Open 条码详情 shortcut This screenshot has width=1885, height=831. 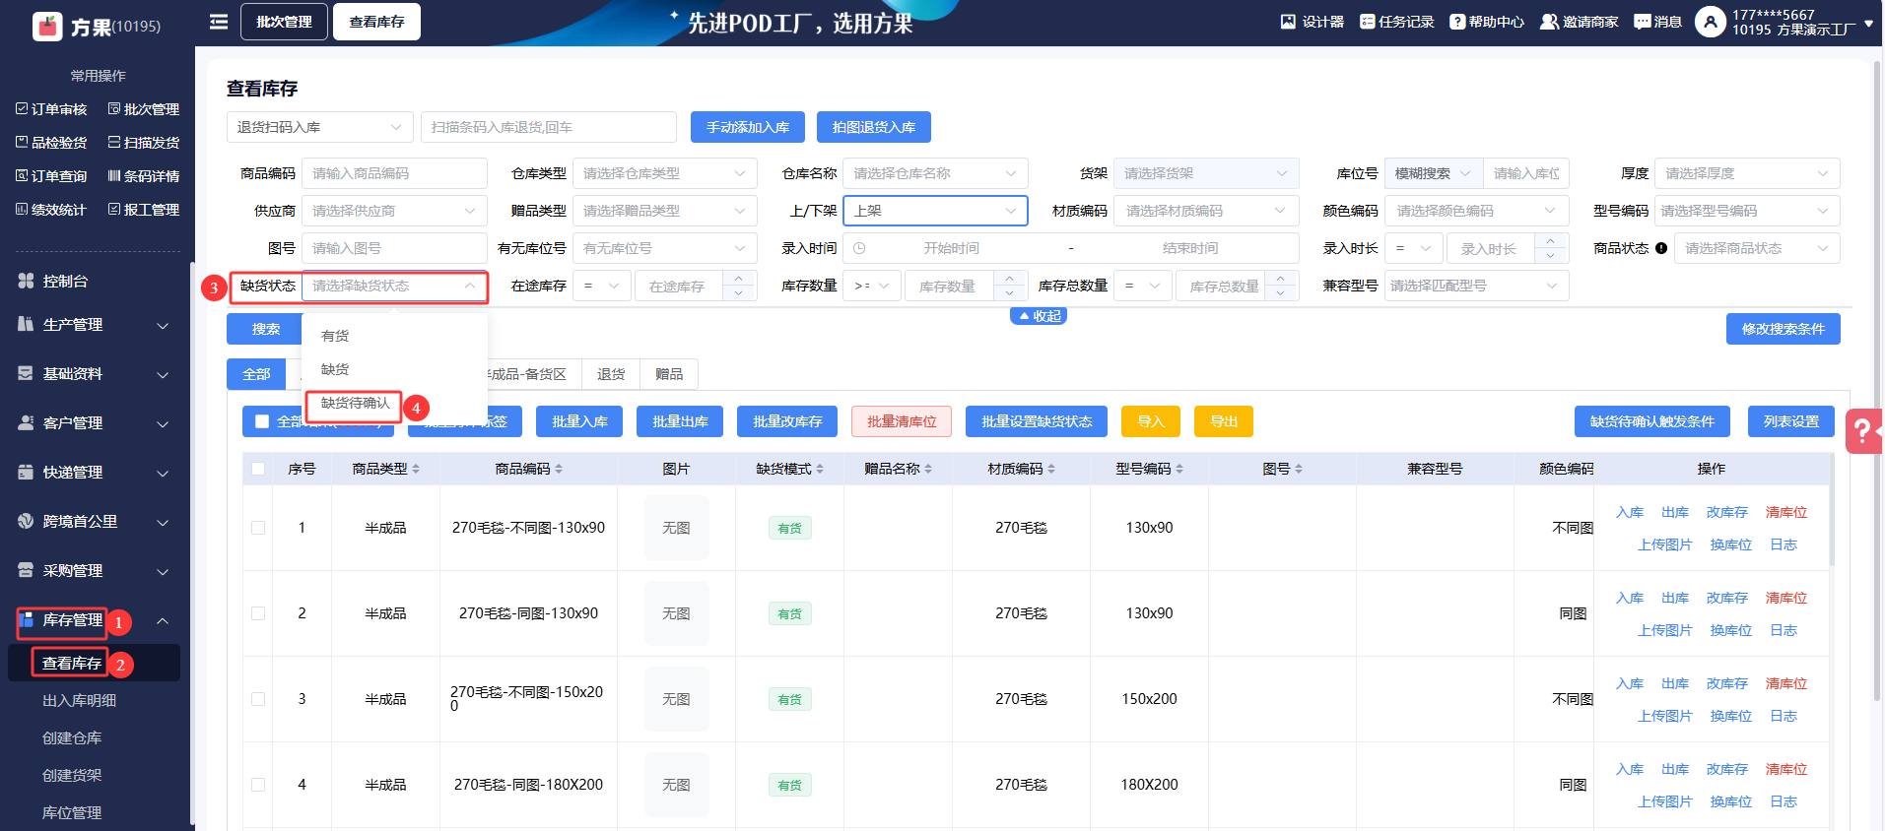(x=144, y=176)
